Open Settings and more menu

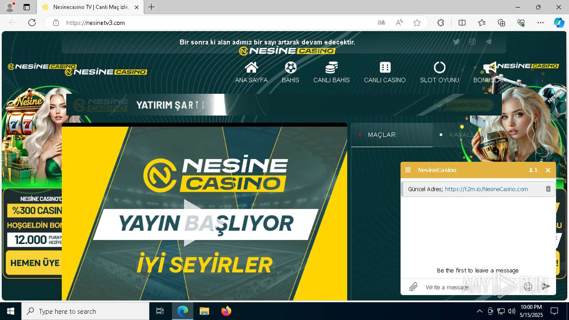(x=541, y=23)
